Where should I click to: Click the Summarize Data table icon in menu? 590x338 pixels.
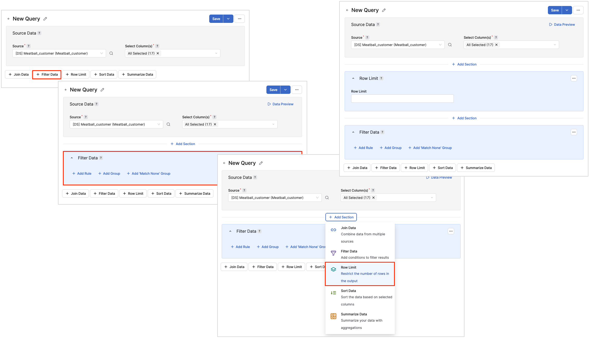[x=333, y=316]
